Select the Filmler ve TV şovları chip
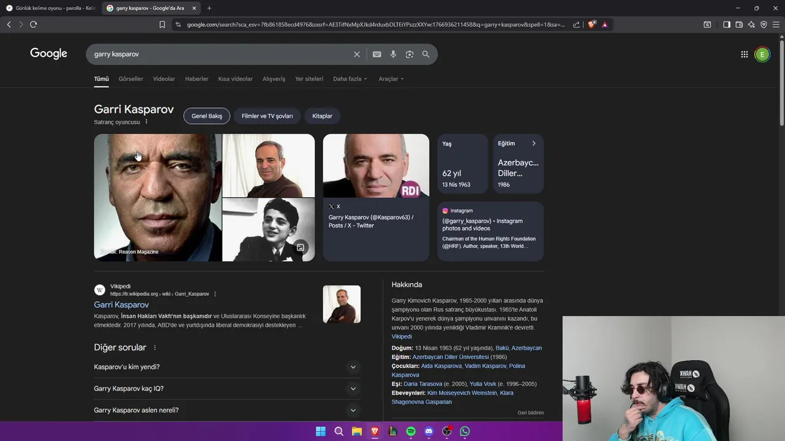 267,116
